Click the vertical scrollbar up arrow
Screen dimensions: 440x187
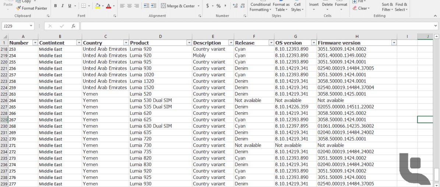point(436,36)
